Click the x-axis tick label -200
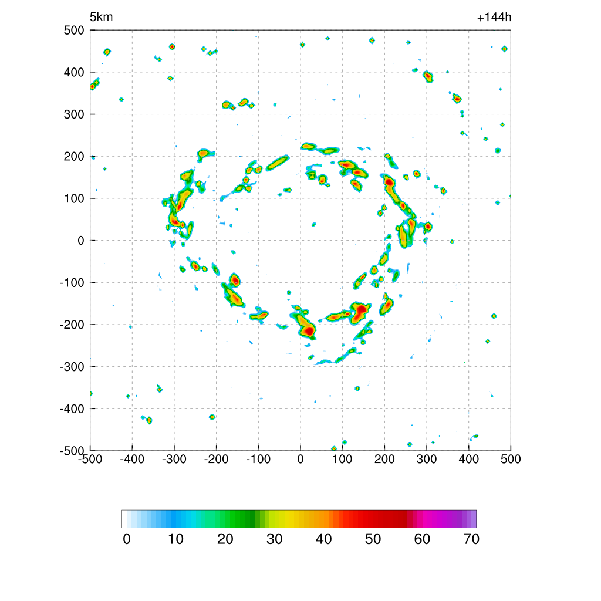Viewport: 601px width, 601px height. 216,459
